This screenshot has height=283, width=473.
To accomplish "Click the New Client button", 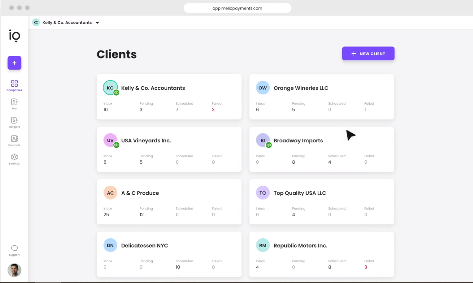I will pyautogui.click(x=368, y=54).
